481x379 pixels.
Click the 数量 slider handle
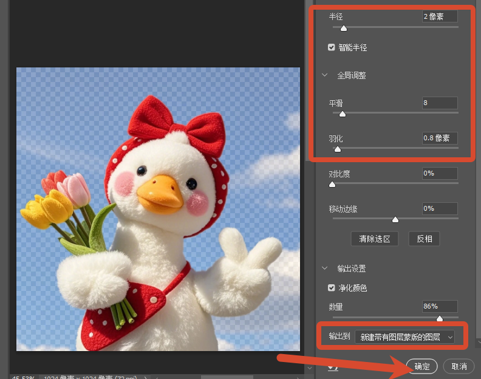tap(440, 318)
